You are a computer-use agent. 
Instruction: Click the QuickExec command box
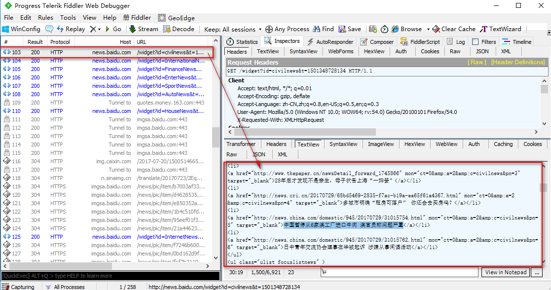point(110,276)
